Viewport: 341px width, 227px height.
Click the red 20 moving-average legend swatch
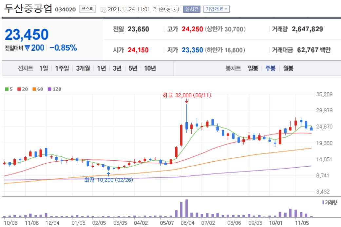pos(19,89)
